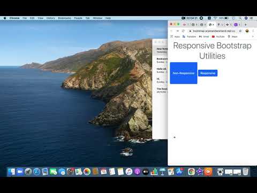This screenshot has width=257, height=193.
Task: Click the Non-Responsive blue button
Action: pos(184,73)
